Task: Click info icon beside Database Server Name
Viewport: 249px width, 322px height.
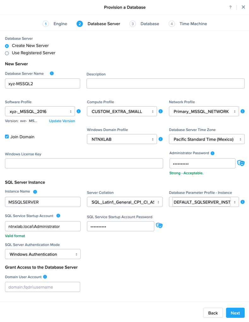Action: point(52,73)
